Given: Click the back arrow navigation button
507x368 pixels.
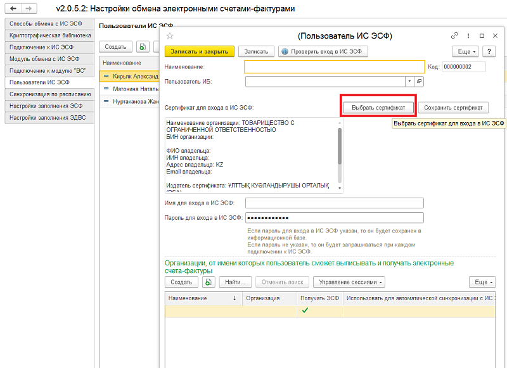Looking at the screenshot, I should pos(14,8).
